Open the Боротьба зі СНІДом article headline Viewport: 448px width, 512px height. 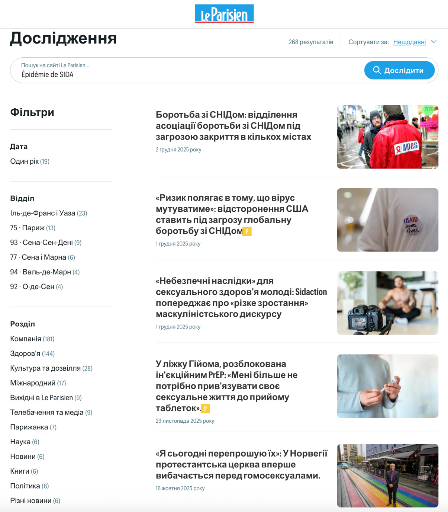(x=233, y=126)
